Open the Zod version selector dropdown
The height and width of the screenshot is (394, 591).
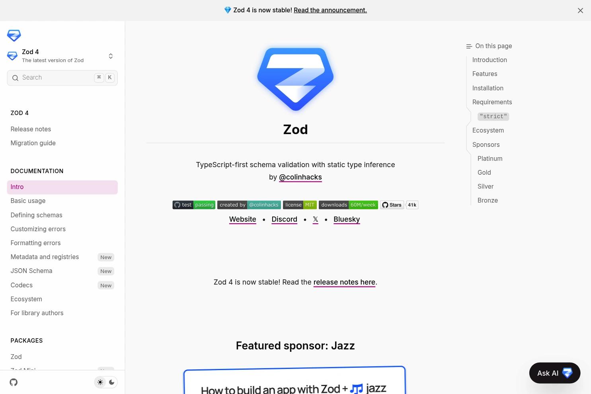(111, 56)
